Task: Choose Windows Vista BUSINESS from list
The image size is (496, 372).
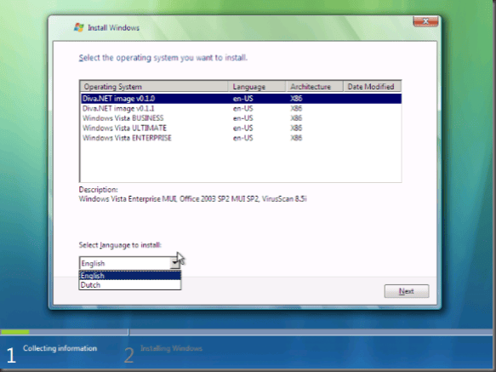Action: pyautogui.click(x=241, y=118)
